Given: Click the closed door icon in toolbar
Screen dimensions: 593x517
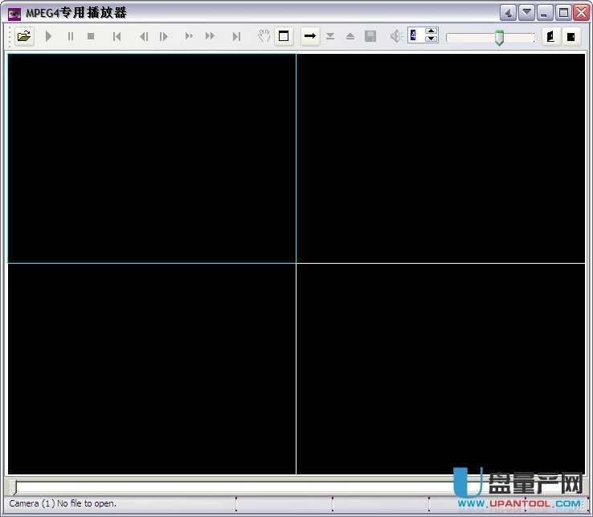Looking at the screenshot, I should [x=571, y=36].
